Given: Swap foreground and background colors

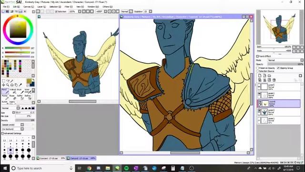Looking at the screenshot, I should 33,80.
